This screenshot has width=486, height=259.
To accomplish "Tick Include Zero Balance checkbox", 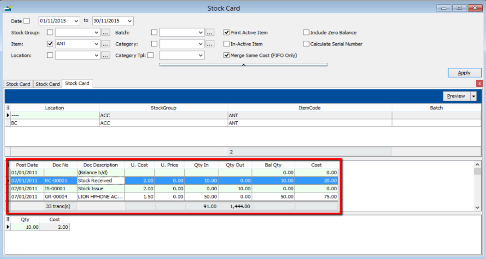I will point(306,32).
